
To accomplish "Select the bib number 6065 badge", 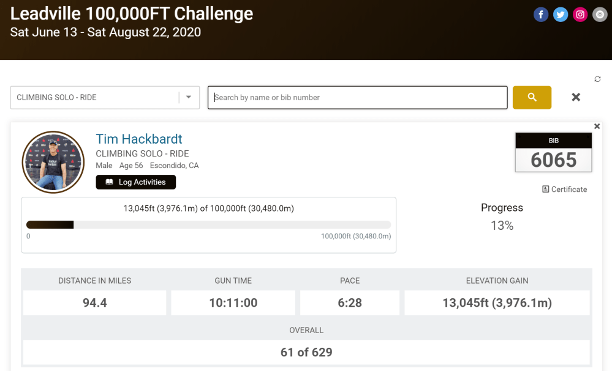I will coord(553,153).
